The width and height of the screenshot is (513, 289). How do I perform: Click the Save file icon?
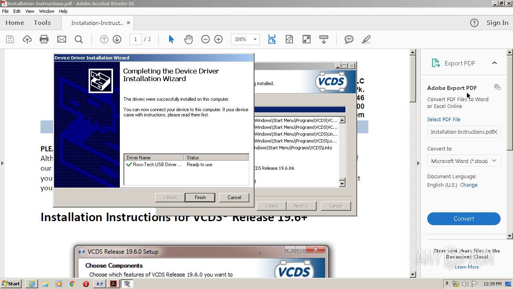pyautogui.click(x=10, y=39)
